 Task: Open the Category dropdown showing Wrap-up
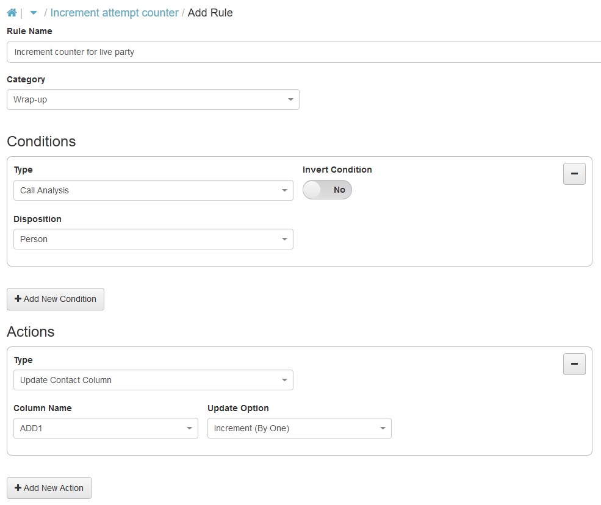click(x=153, y=99)
